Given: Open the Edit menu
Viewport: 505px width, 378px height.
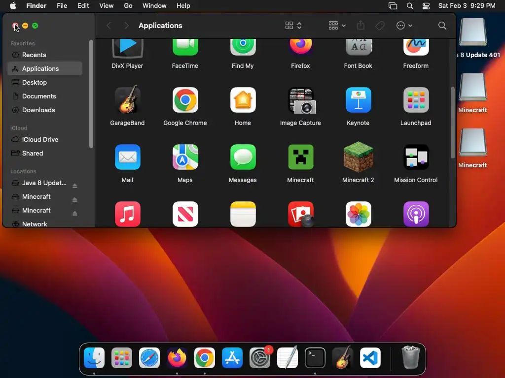Looking at the screenshot, I should click(83, 6).
